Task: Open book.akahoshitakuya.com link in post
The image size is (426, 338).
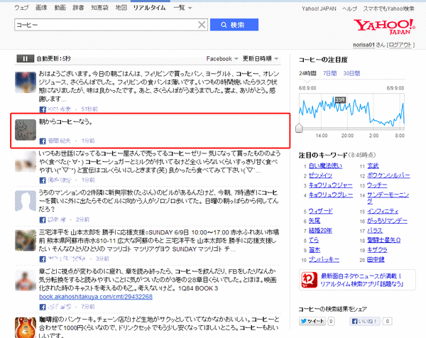Action: click(96, 297)
